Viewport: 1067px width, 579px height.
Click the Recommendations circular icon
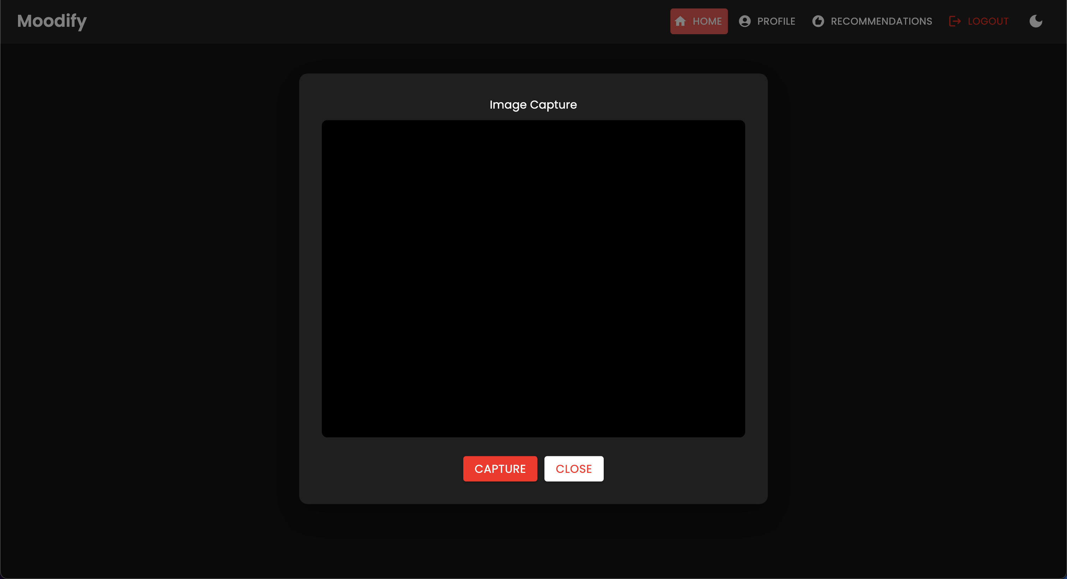[x=818, y=21]
